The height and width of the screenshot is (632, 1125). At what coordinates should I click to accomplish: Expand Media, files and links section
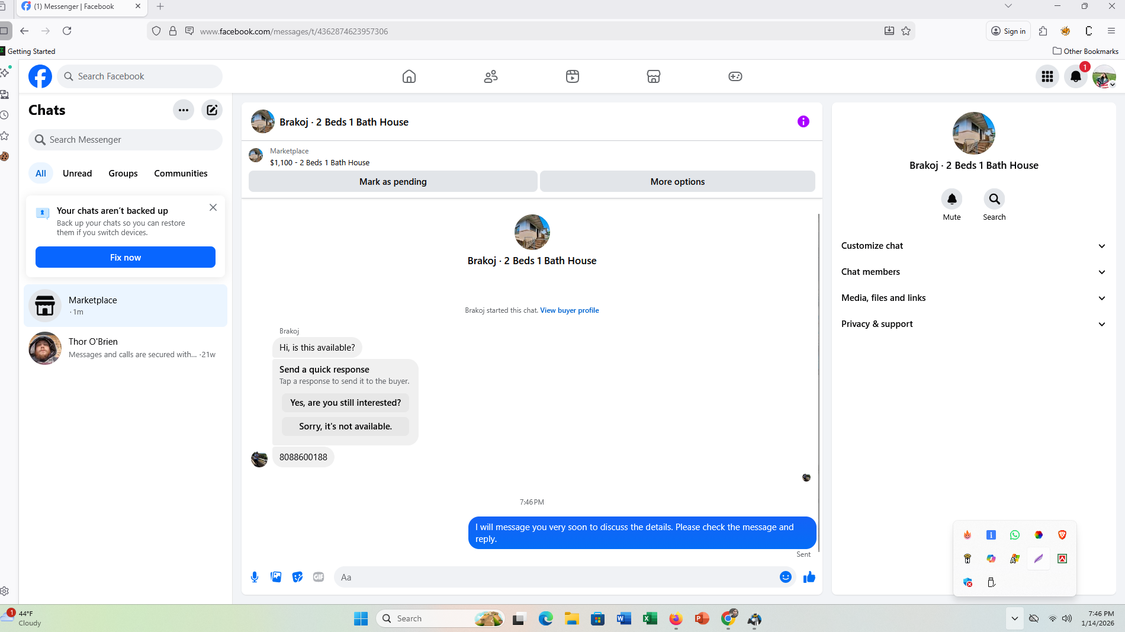click(x=973, y=298)
